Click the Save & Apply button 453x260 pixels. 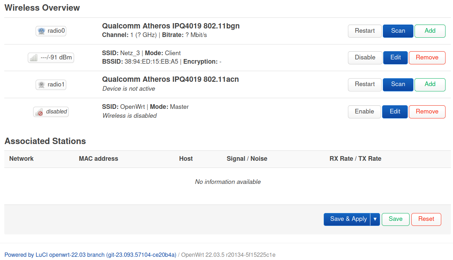pyautogui.click(x=347, y=219)
